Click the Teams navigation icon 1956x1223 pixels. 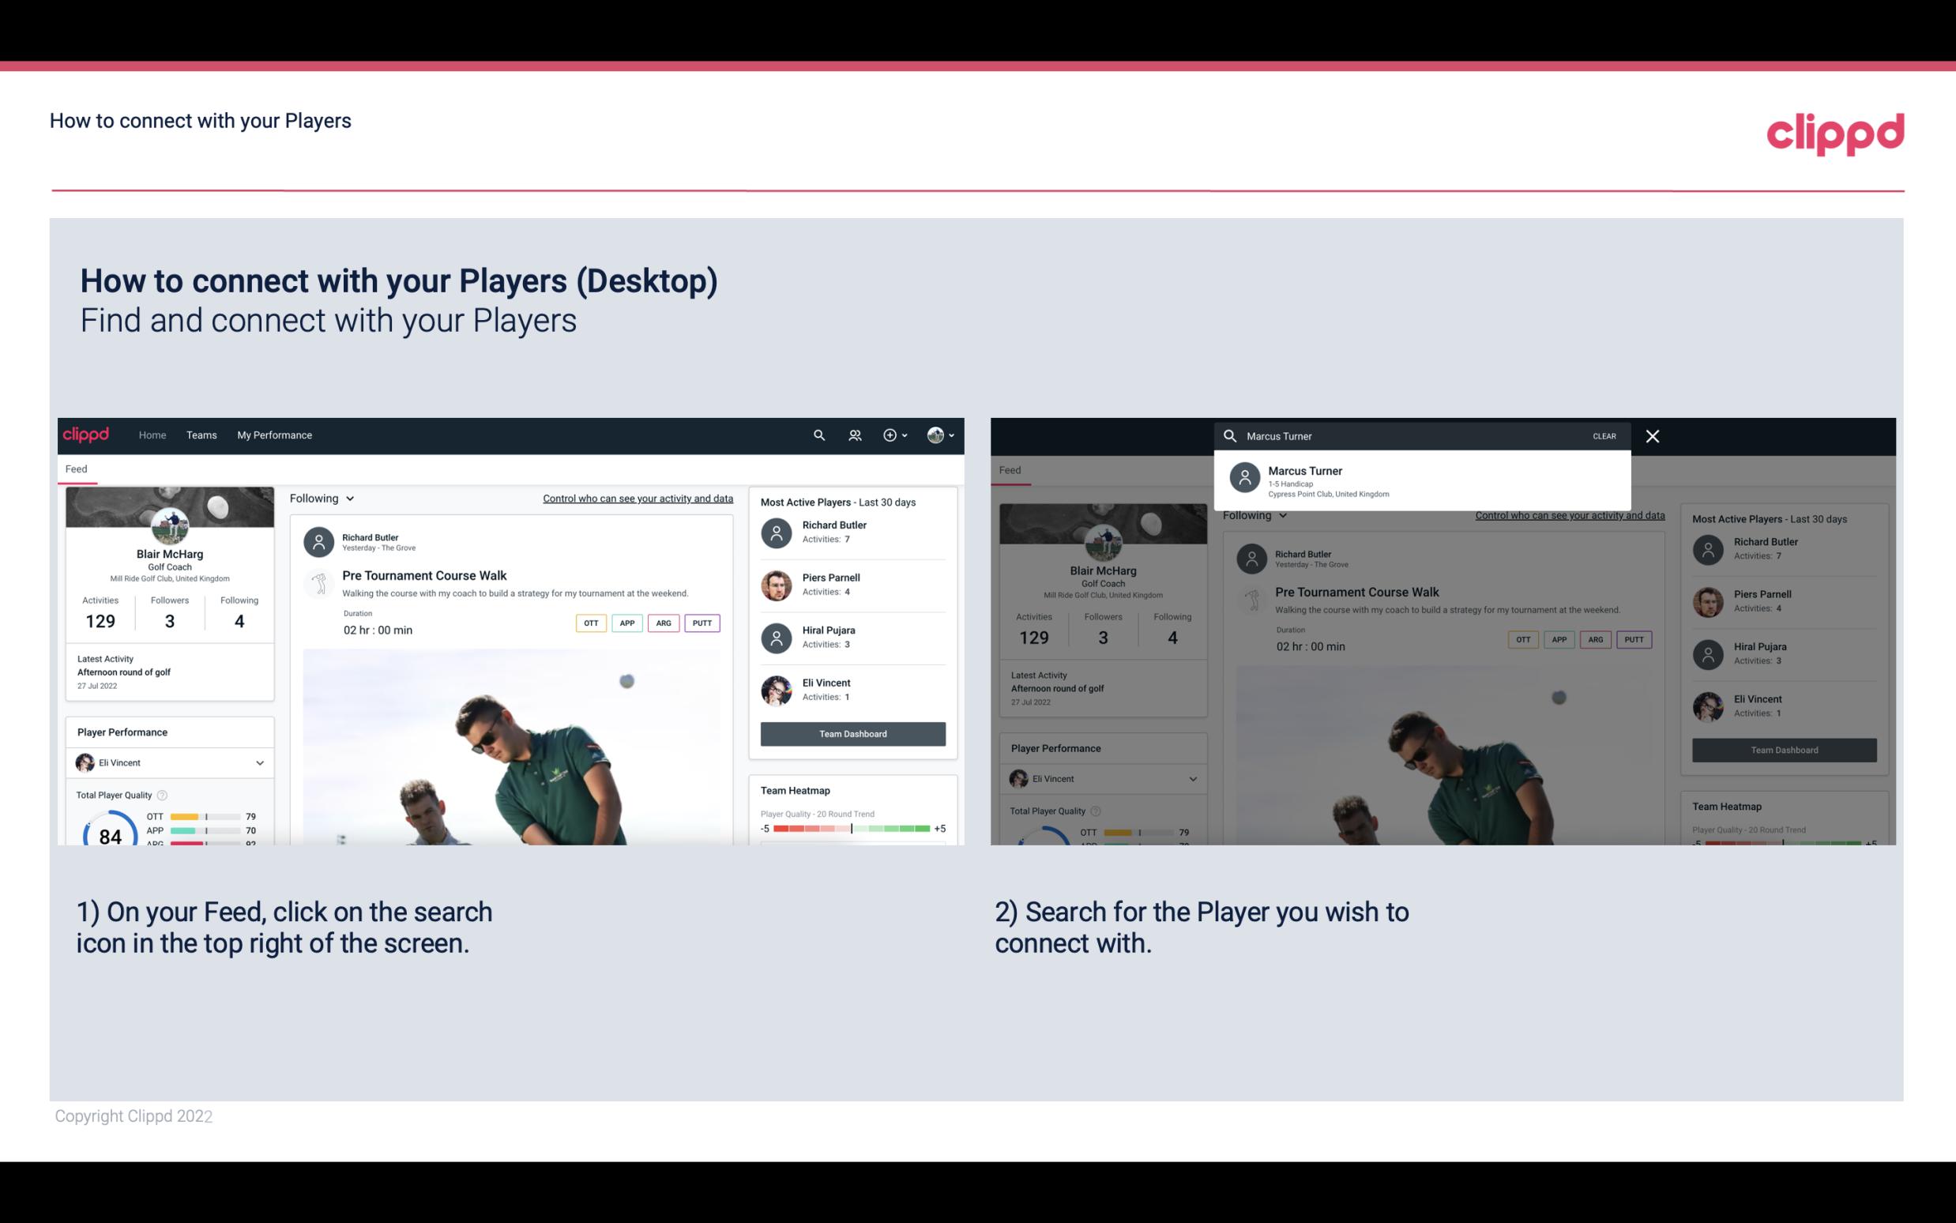pos(201,434)
